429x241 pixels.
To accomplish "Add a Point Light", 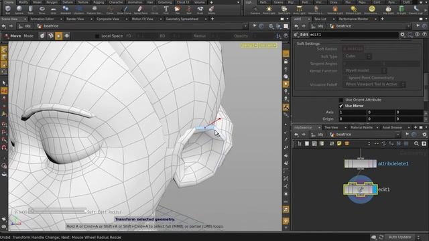I will pos(269,10).
